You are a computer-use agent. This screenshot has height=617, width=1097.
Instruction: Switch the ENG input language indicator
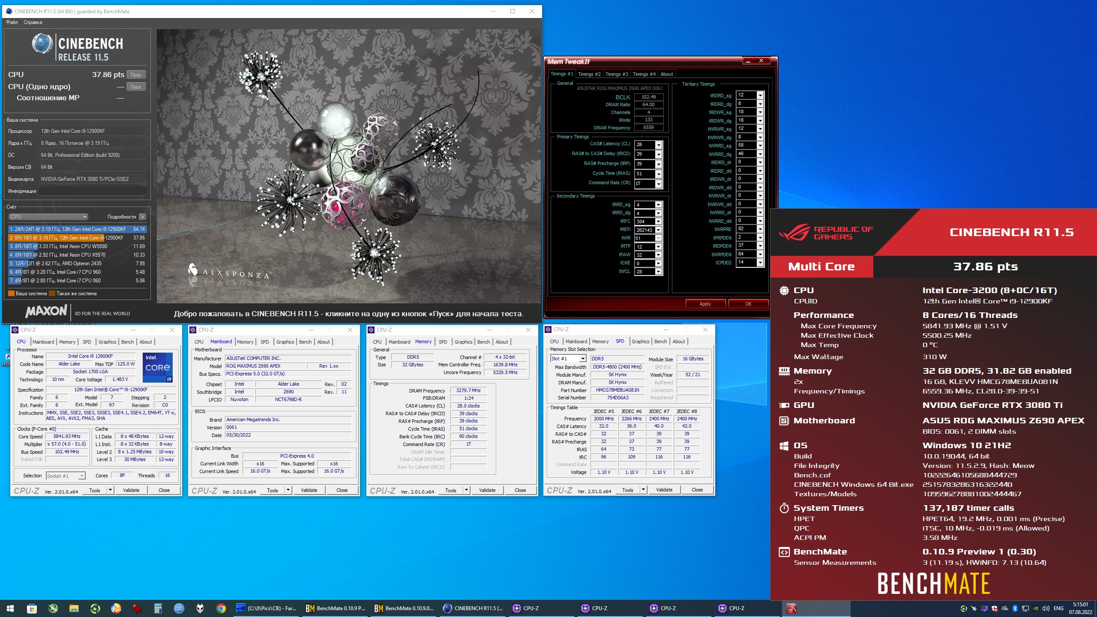(x=1058, y=608)
